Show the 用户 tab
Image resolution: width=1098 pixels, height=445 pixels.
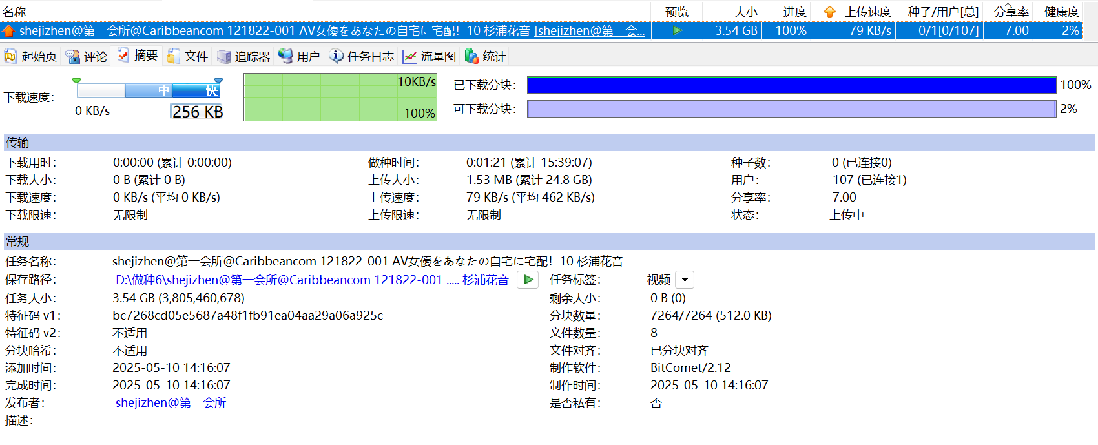tap(299, 57)
